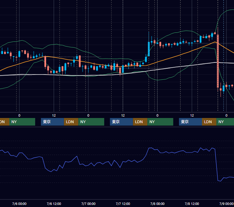The height and width of the screenshot is (207, 234).
Task: Click the 7/6 00:00 time axis label
Action: click(x=19, y=204)
